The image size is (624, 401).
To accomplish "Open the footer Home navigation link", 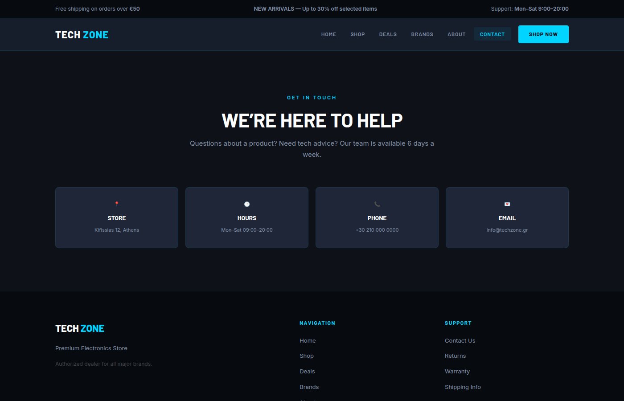I will pos(308,340).
